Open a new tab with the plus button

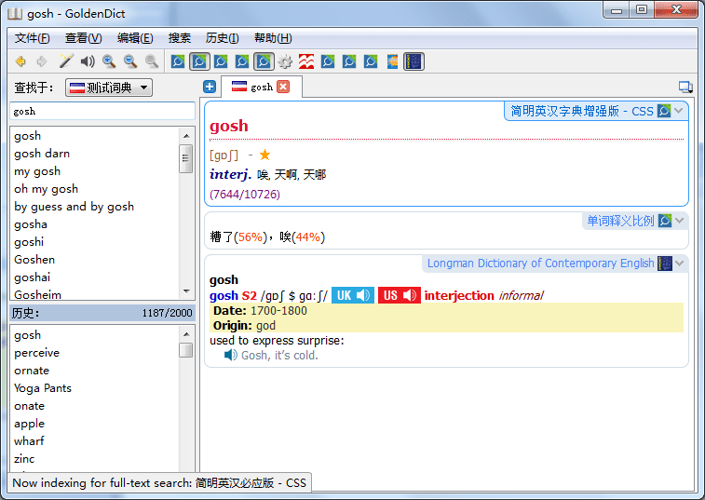[x=210, y=87]
